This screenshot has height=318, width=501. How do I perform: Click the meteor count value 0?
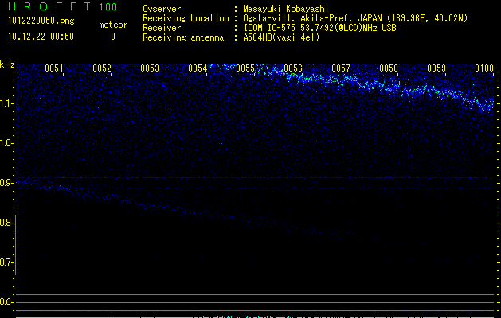(113, 37)
